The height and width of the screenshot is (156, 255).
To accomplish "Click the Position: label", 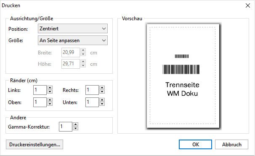I will [18, 29].
